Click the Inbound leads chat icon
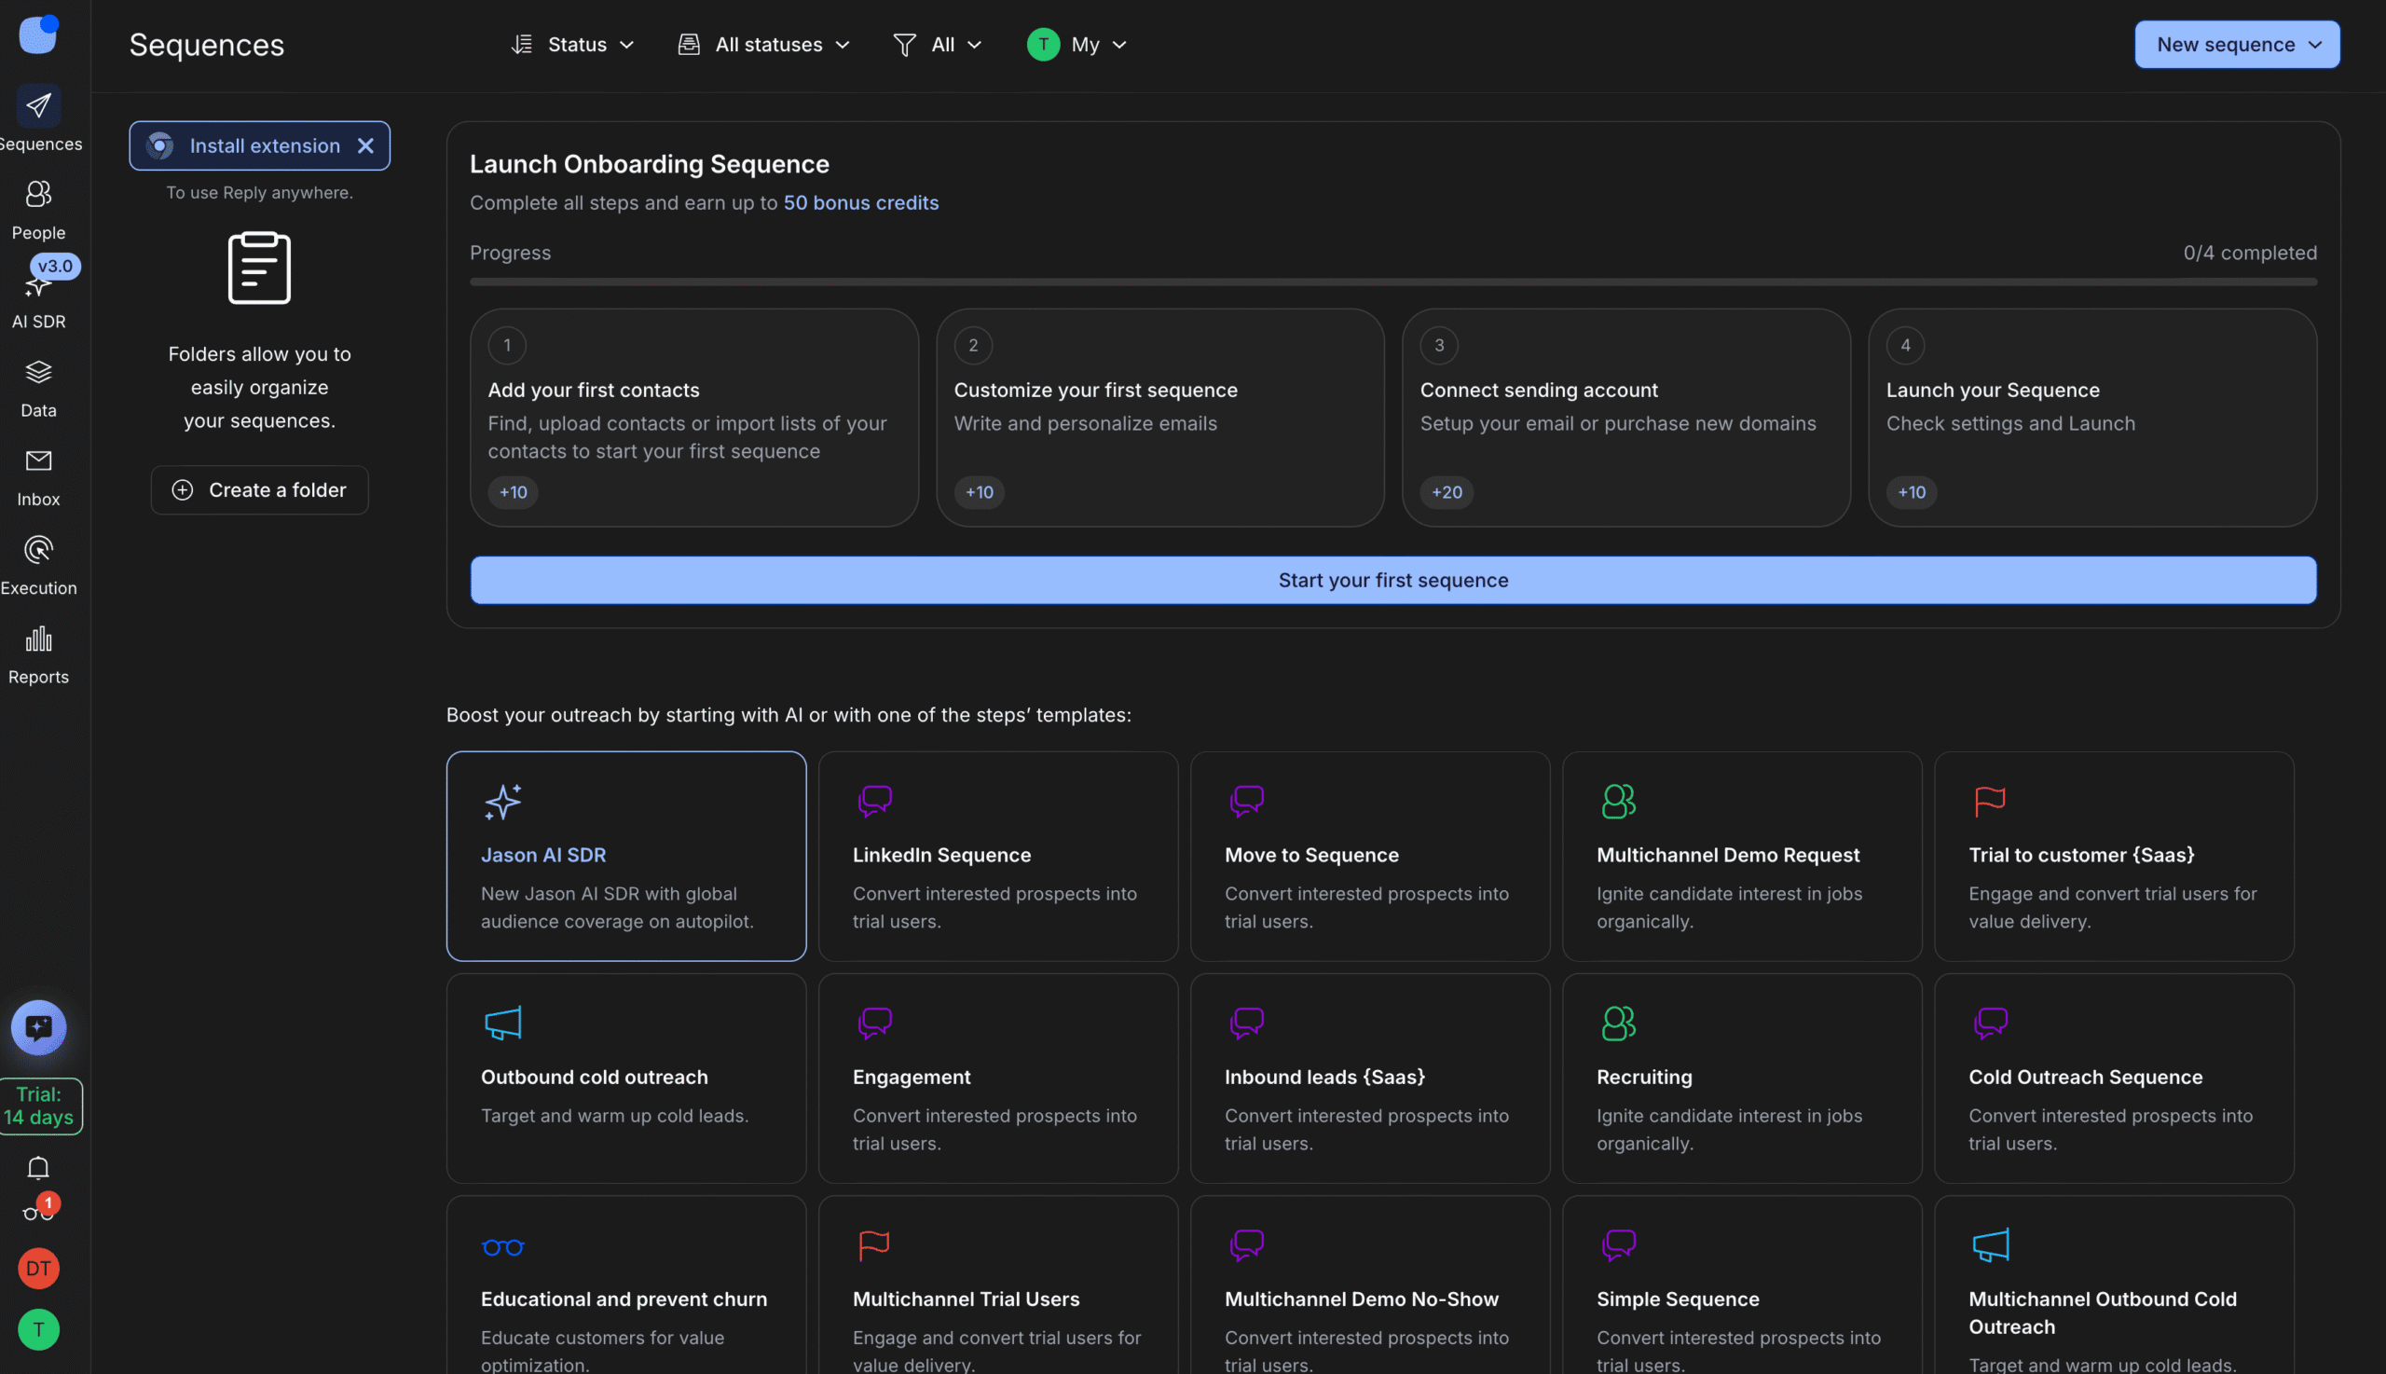Image resolution: width=2386 pixels, height=1374 pixels. [1246, 1023]
